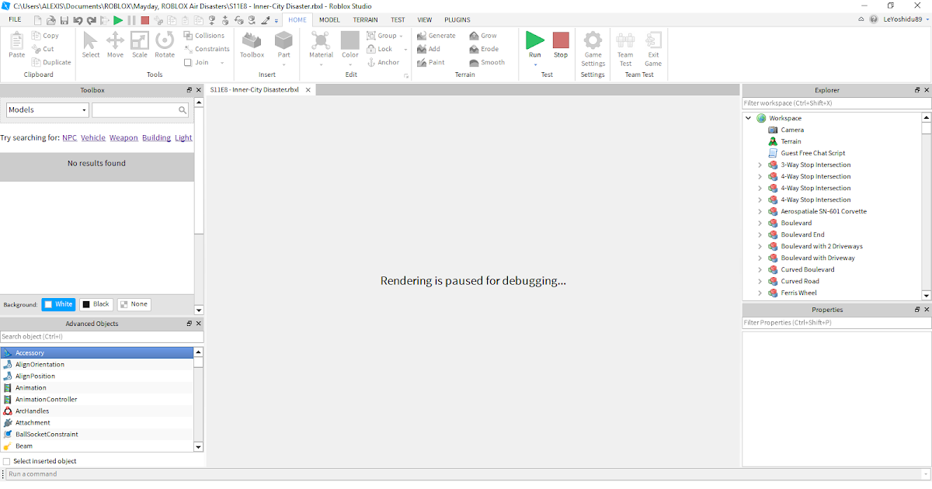Click the Run a command bar
This screenshot has width=932, height=489.
pyautogui.click(x=466, y=473)
